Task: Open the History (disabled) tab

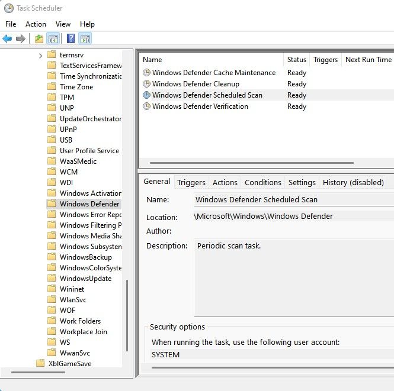Action: [353, 182]
